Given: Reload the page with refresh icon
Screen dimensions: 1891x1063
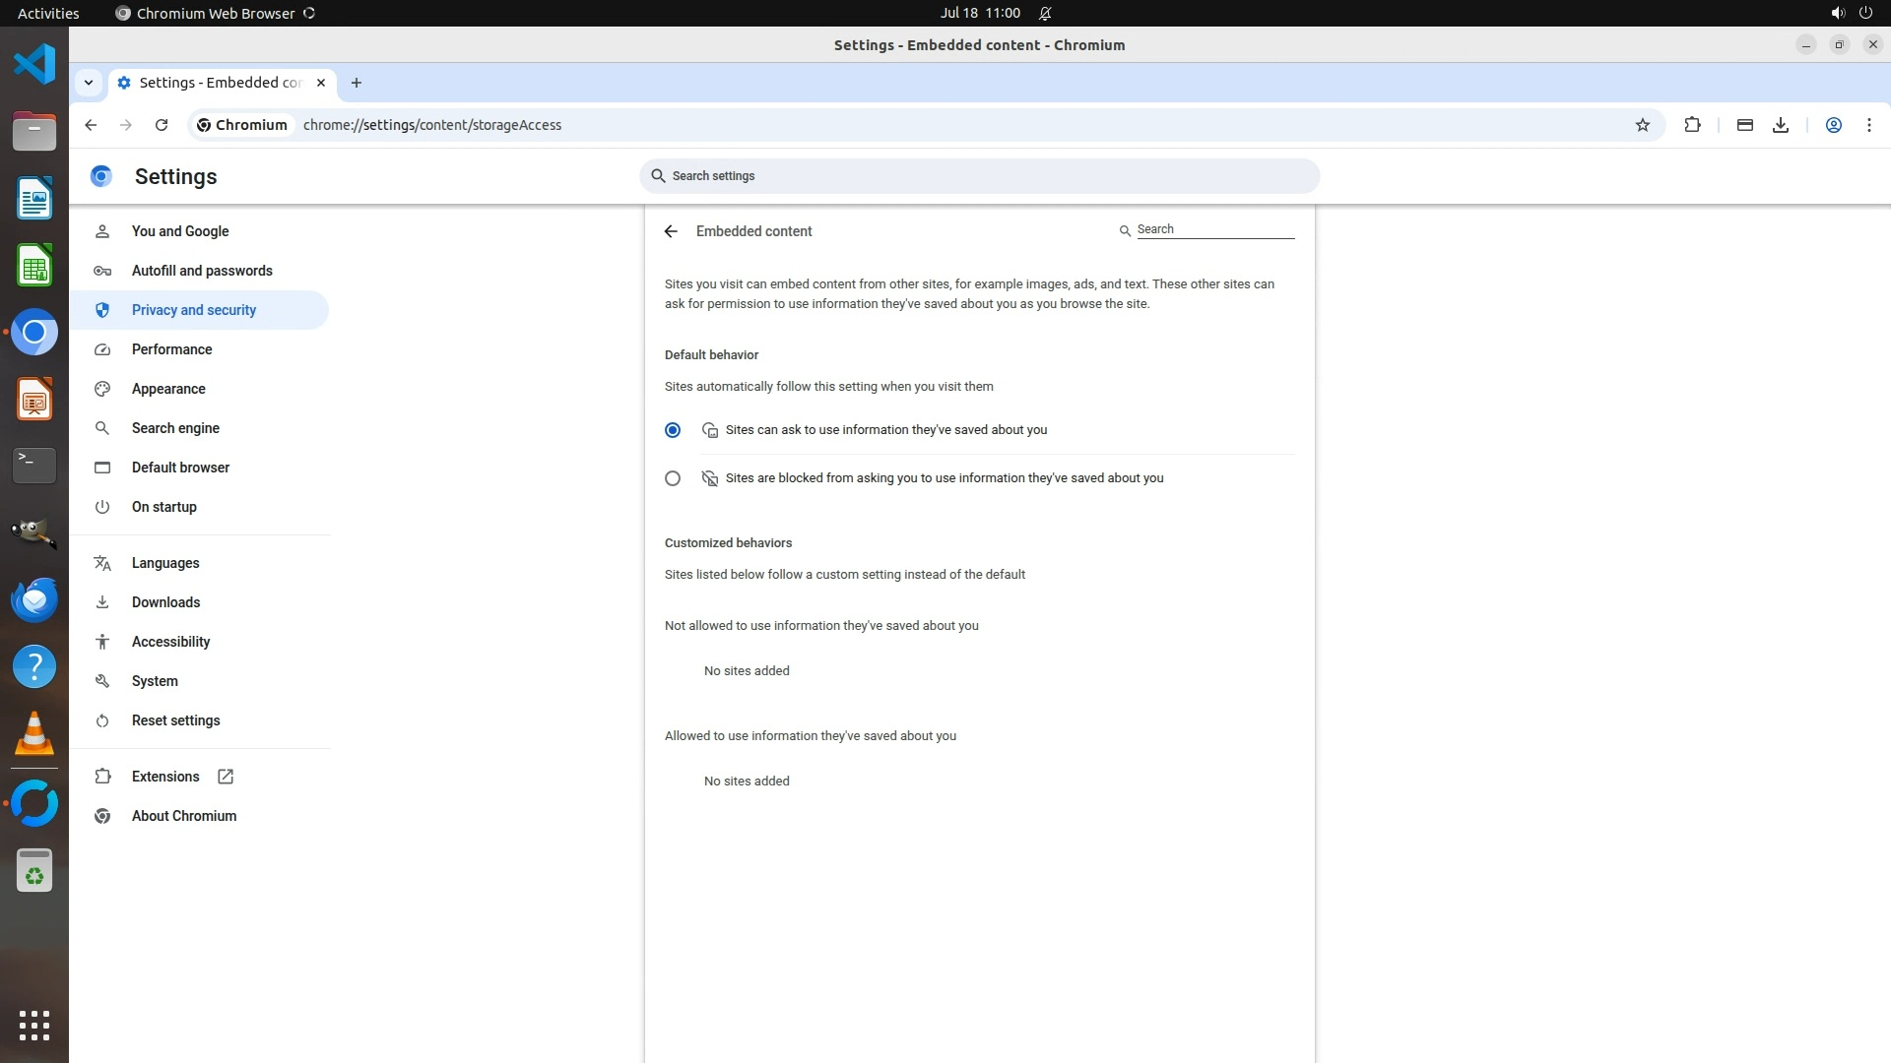Looking at the screenshot, I should [x=162, y=125].
